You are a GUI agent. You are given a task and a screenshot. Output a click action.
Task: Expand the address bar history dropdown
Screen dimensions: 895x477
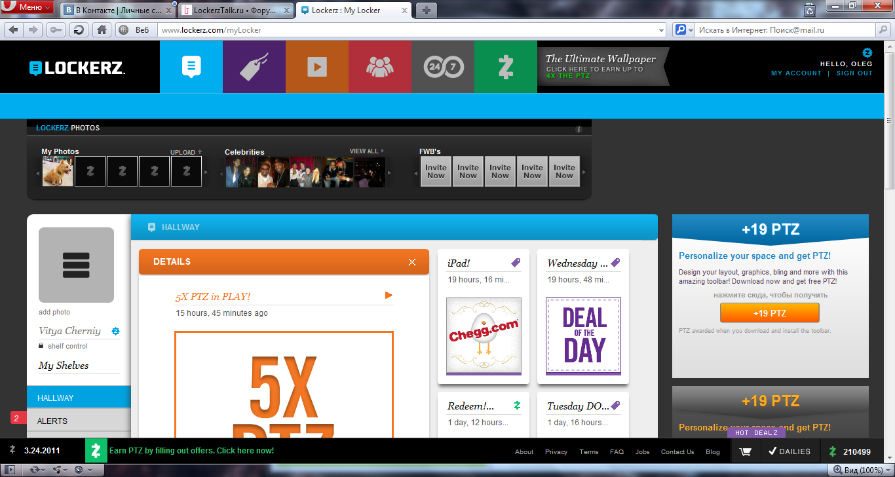coord(661,30)
